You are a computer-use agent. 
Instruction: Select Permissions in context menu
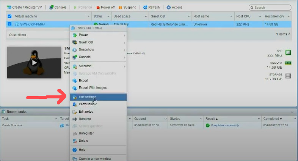coord(98,104)
